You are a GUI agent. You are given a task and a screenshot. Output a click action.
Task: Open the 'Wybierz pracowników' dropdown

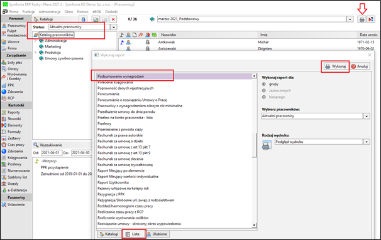367,117
